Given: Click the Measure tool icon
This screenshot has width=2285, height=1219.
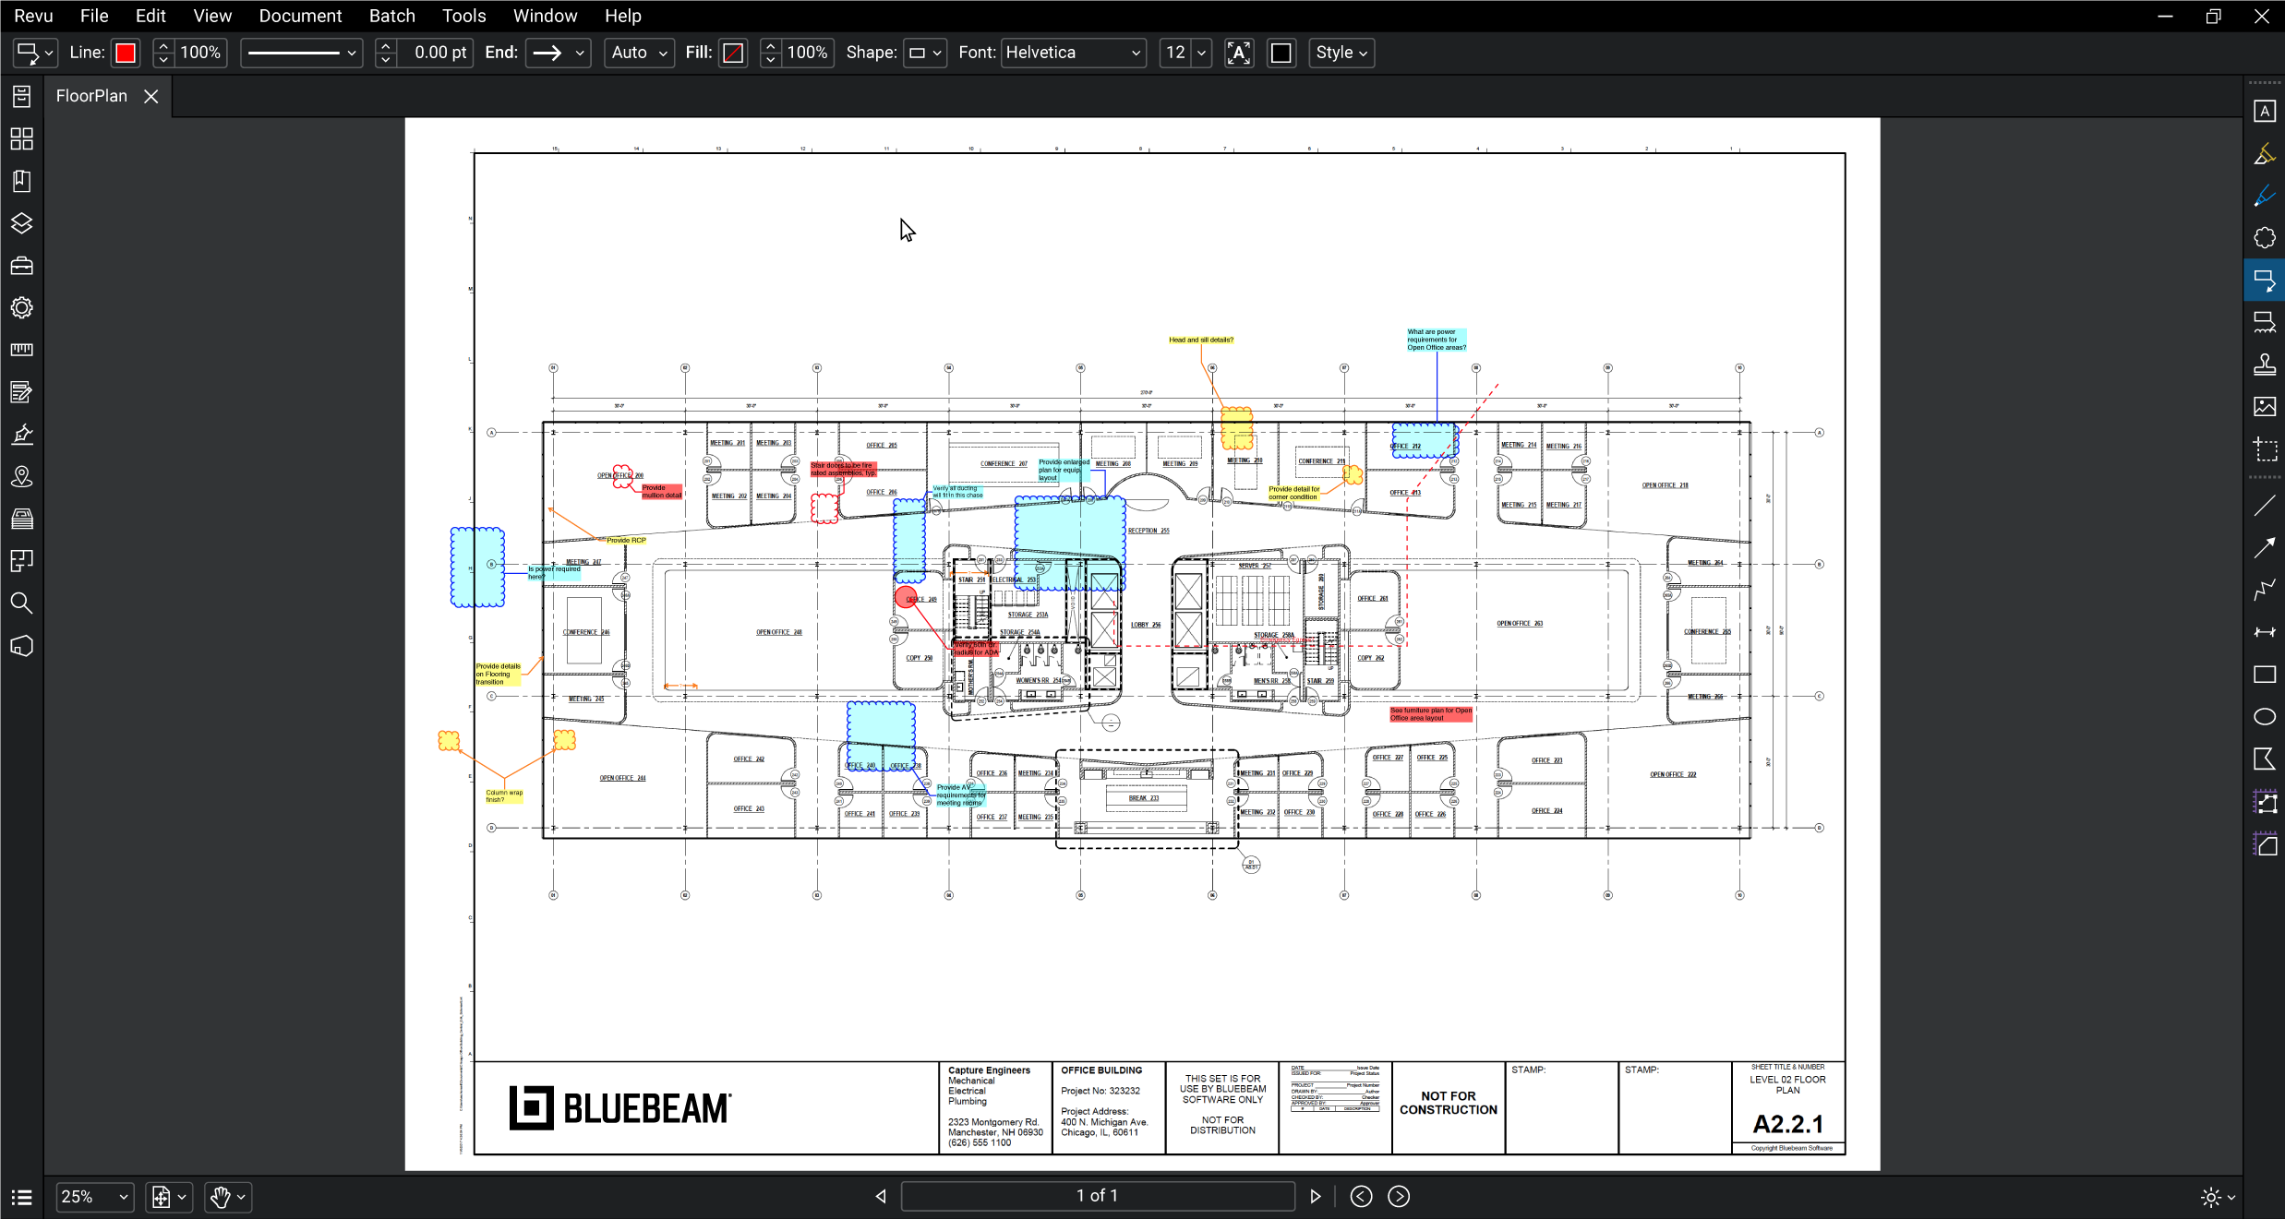Looking at the screenshot, I should click(21, 349).
